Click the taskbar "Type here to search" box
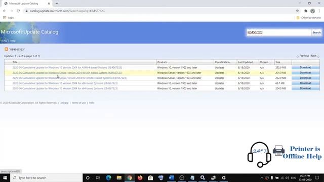Image resolution: width=324 pixels, height=182 pixels. pos(46,177)
